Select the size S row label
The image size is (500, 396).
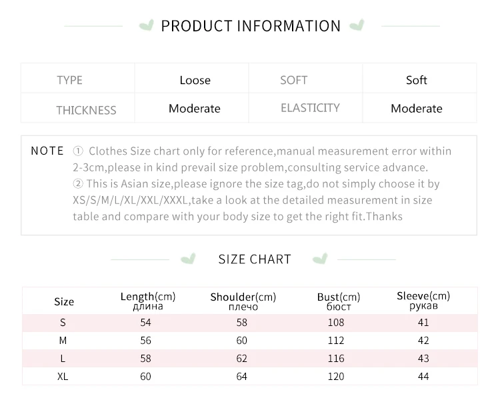tap(63, 323)
